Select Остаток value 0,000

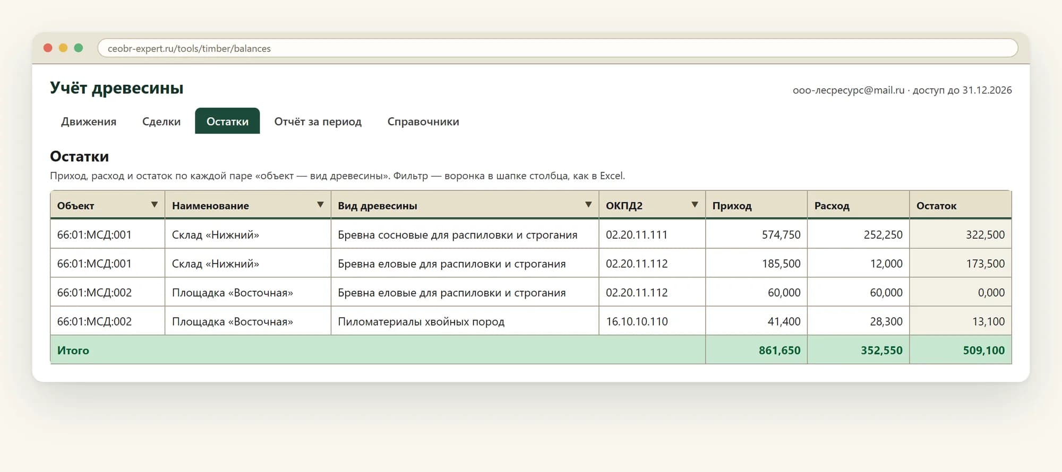[960, 292]
